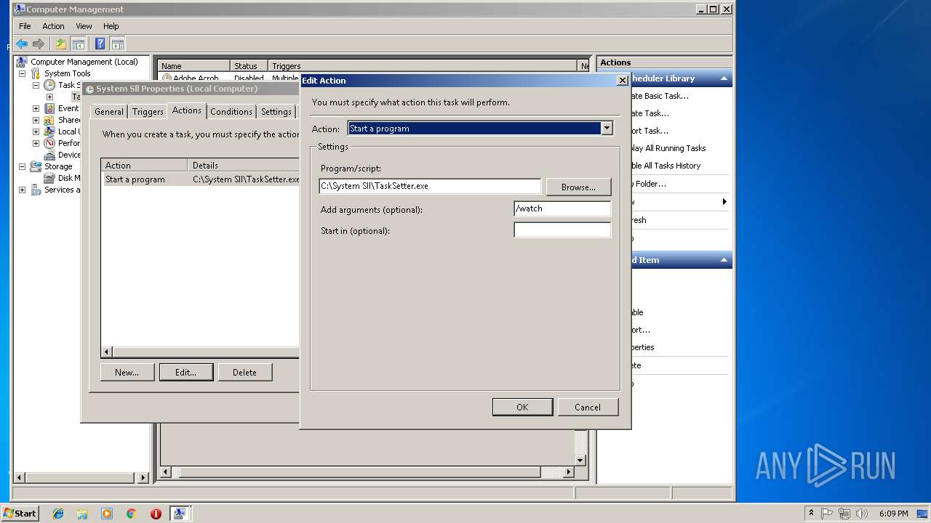Collapse the Selected Item actions section
This screenshot has height=523, width=931.
[724, 260]
